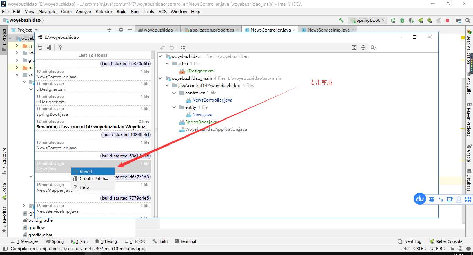The image size is (473, 255).
Task: Click the Debug bug icon in main toolbar
Action: coord(402,20)
